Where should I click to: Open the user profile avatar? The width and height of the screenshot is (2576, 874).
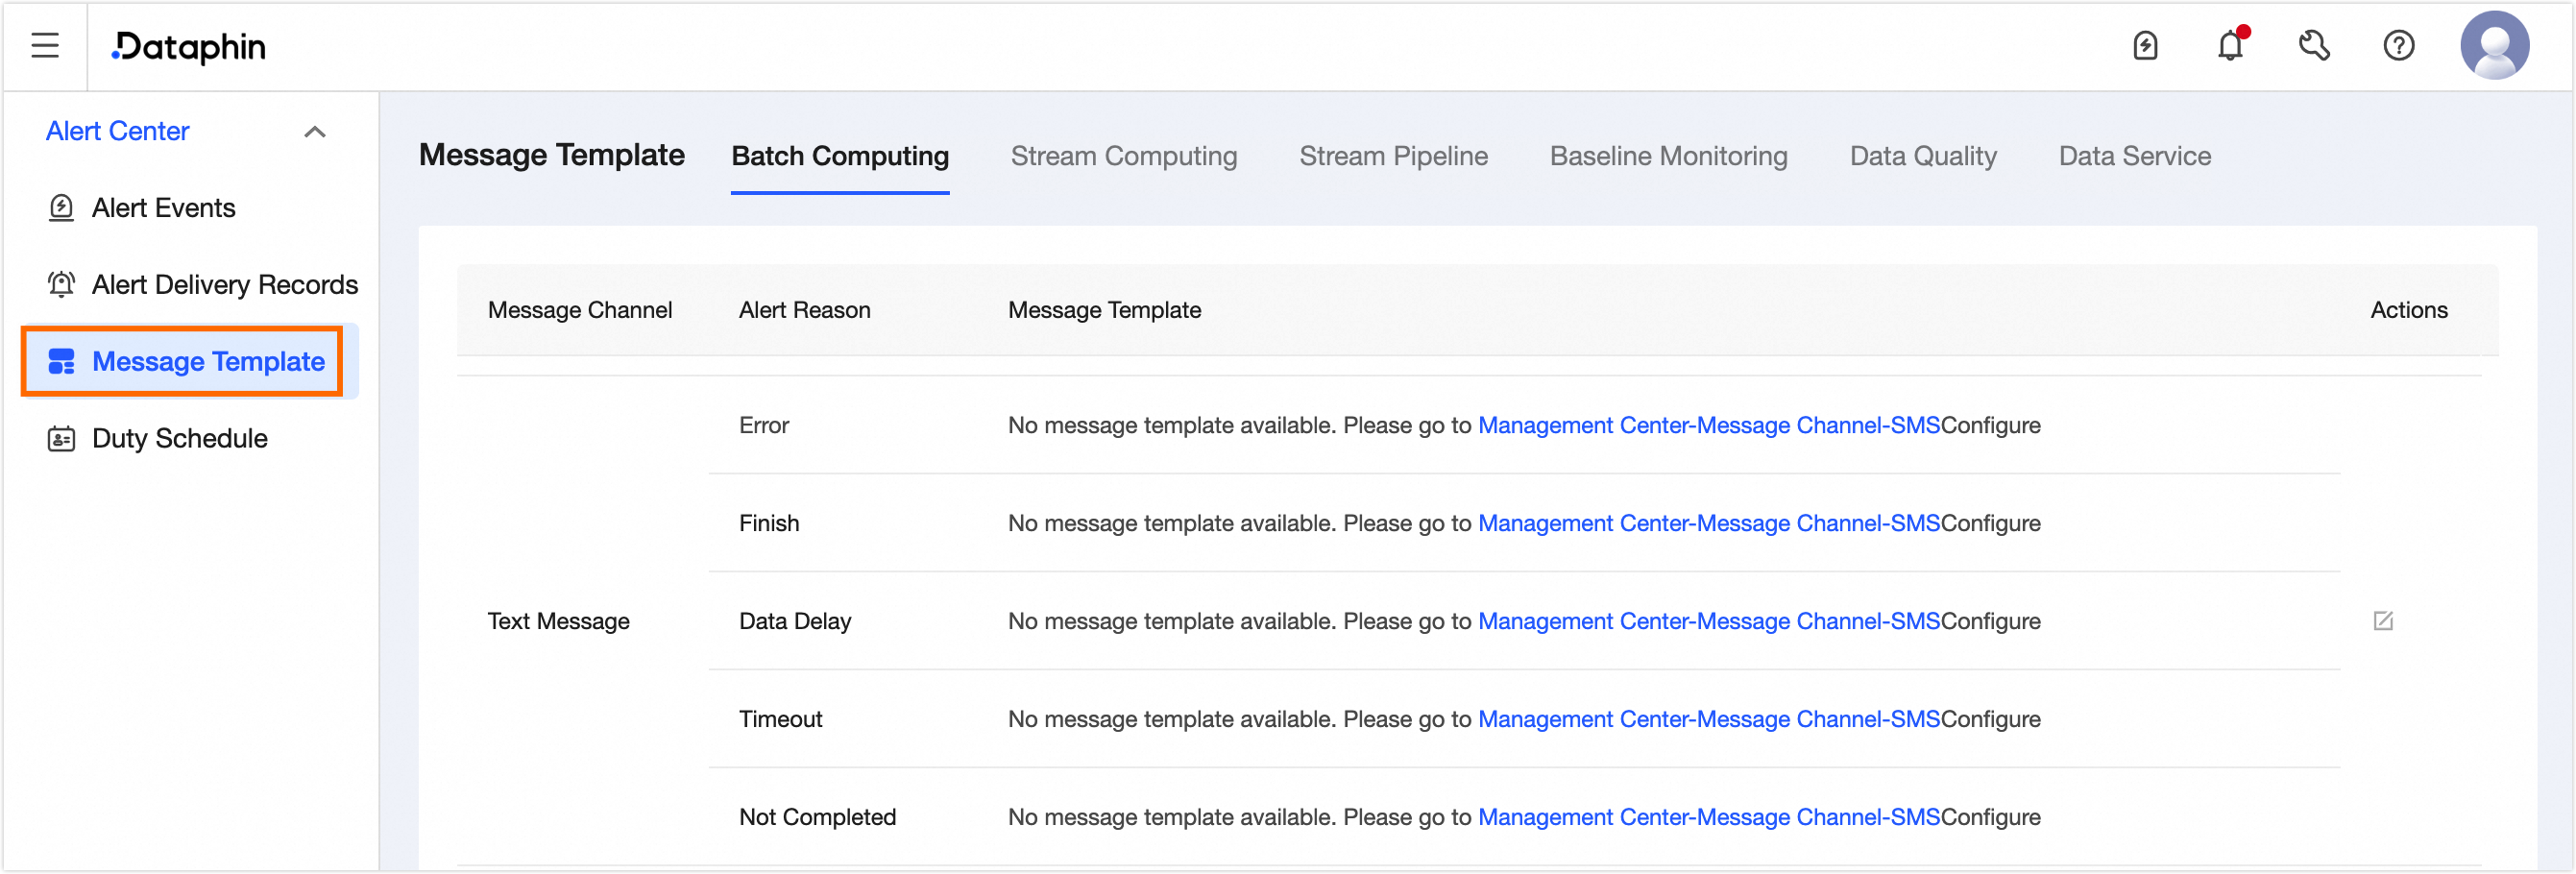coord(2494,46)
